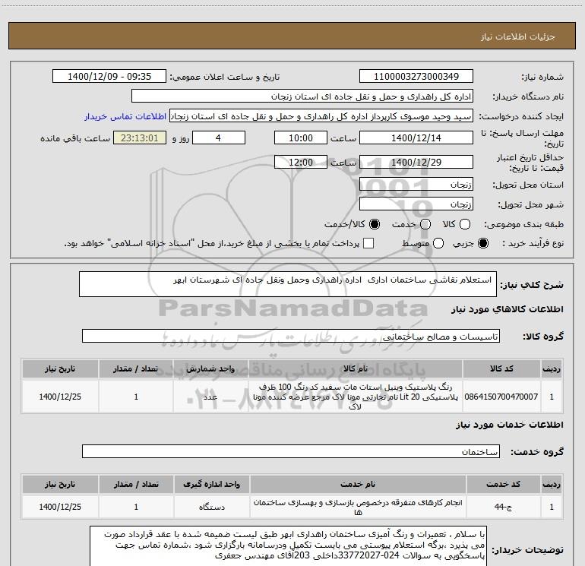Click the price validity date 1400/12/29
The width and height of the screenshot is (585, 566).
416,163
